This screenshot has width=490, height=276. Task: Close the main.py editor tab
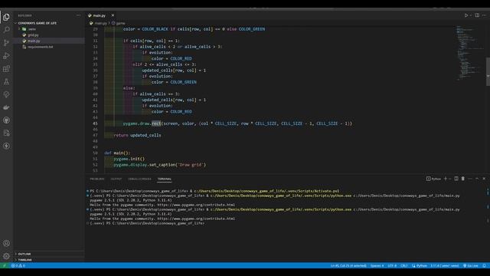pyautogui.click(x=113, y=15)
